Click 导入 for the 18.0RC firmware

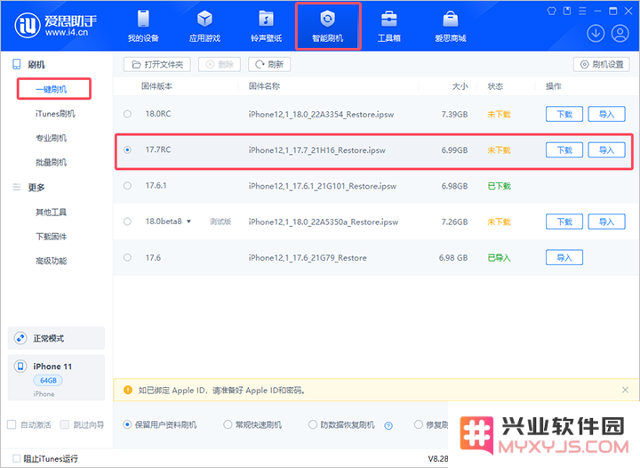click(x=606, y=114)
